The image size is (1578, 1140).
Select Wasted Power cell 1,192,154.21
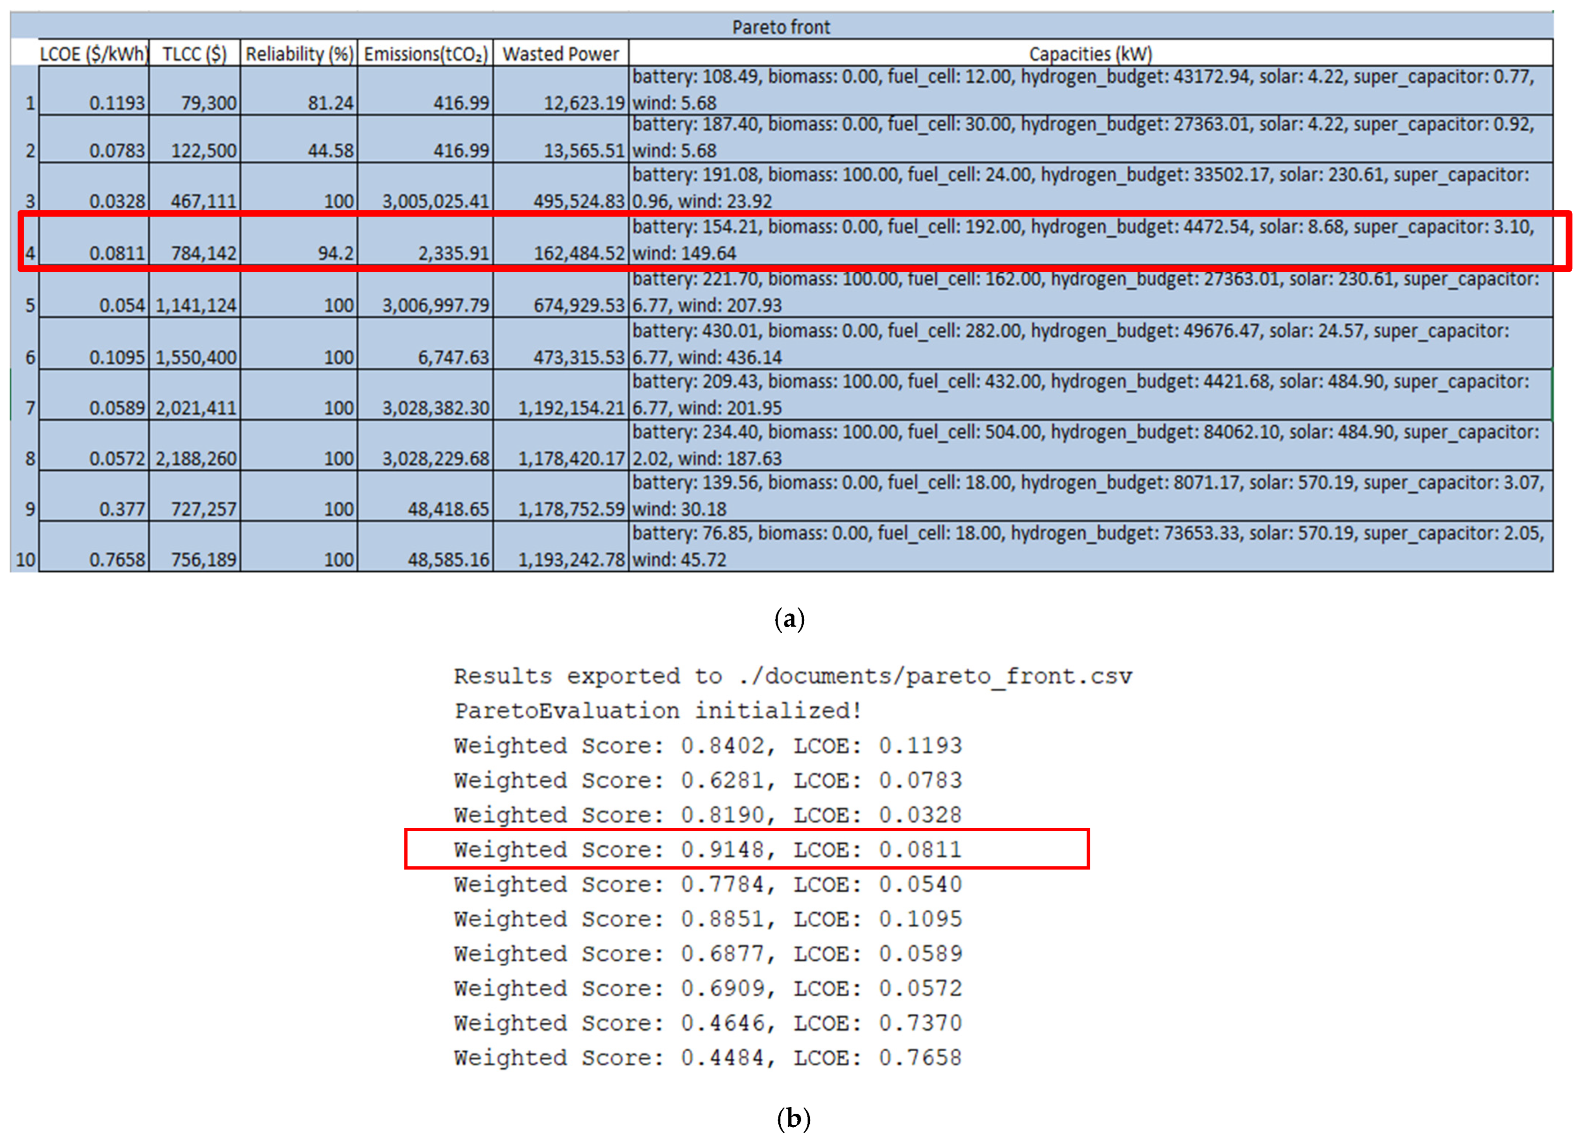(561, 394)
